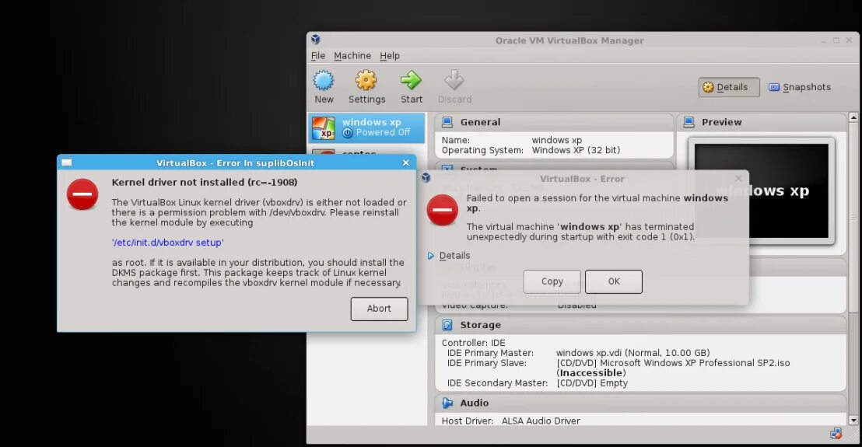Click the Audio section speaker icon
This screenshot has width=862, height=447.
coord(447,403)
